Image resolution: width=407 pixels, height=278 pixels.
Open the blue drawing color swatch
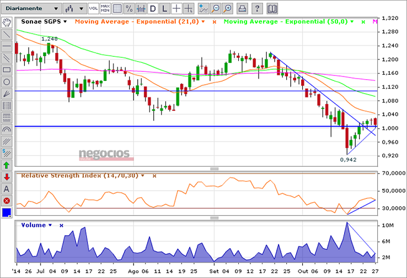coord(7,212)
